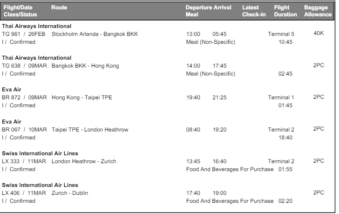Click the Stockholm Arlanda - Bangkok BKK route
The image size is (339, 214).
point(95,34)
